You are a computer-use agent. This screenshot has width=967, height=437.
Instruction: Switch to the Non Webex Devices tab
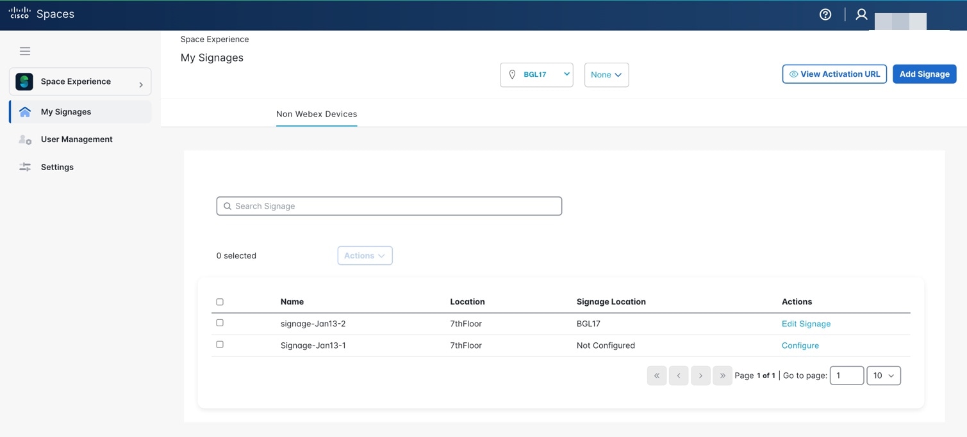pos(317,114)
